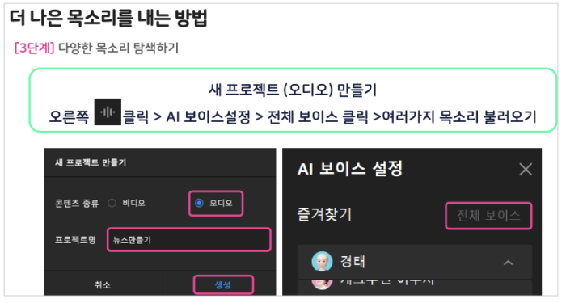Click the 취소 button in the dialog
The height and width of the screenshot is (303, 566).
pyautogui.click(x=103, y=285)
